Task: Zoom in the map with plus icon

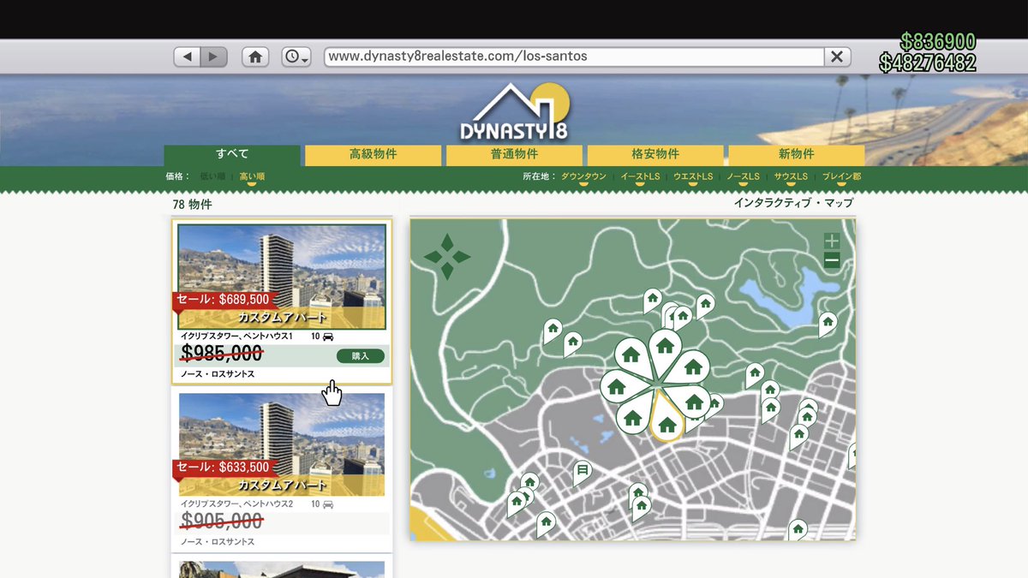Action: [x=832, y=241]
